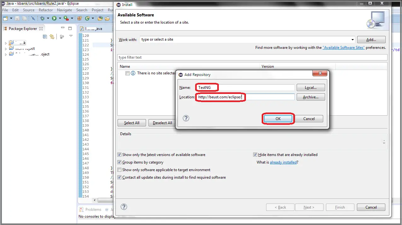Image resolution: width=402 pixels, height=225 pixels.
Task: Click the green Run button icon
Action: [x=54, y=18]
